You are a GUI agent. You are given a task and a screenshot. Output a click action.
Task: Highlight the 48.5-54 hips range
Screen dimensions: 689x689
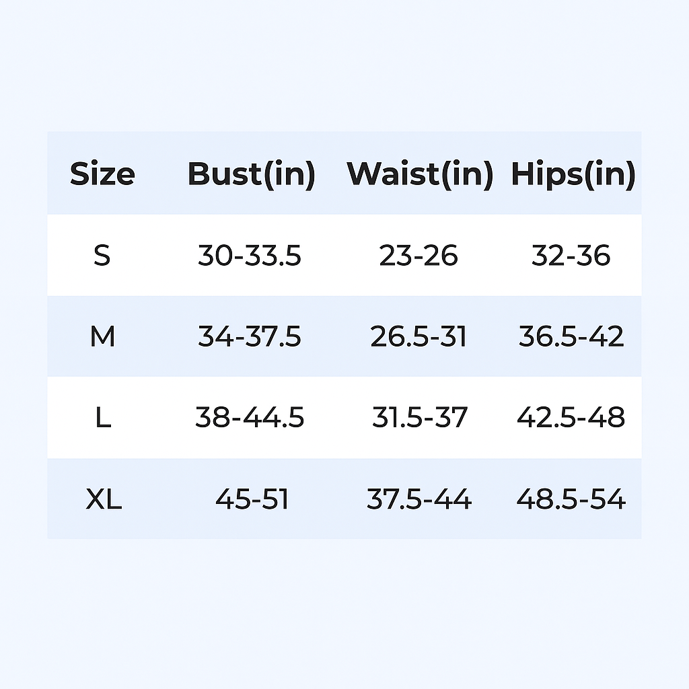[571, 499]
